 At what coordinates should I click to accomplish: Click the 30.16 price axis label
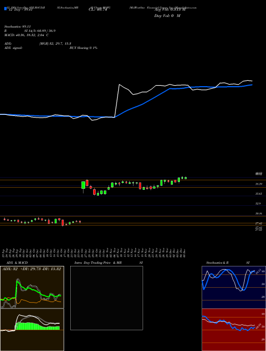[x=259, y=214]
